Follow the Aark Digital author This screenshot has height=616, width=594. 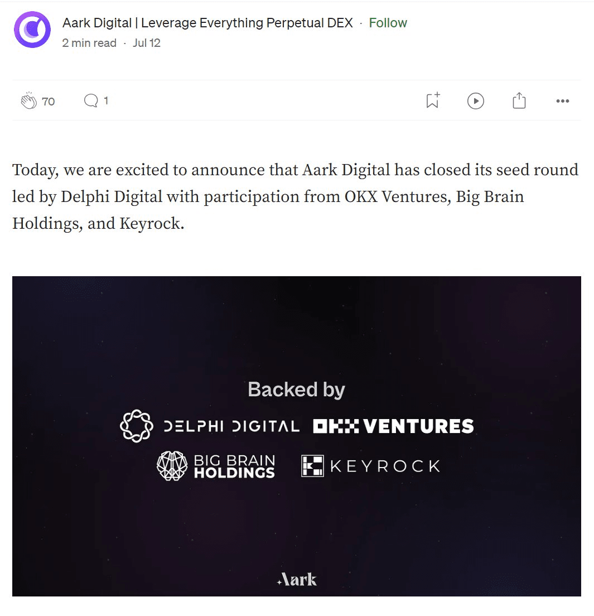pos(388,23)
